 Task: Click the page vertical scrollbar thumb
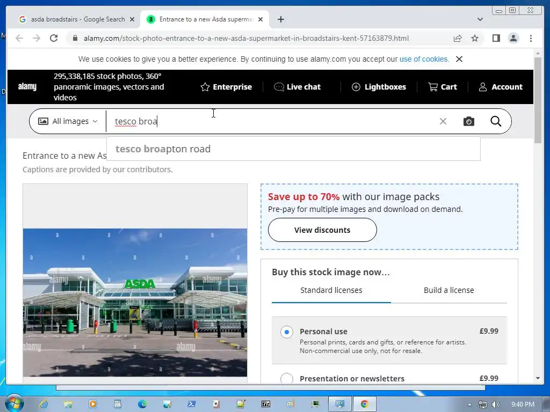coord(538,100)
